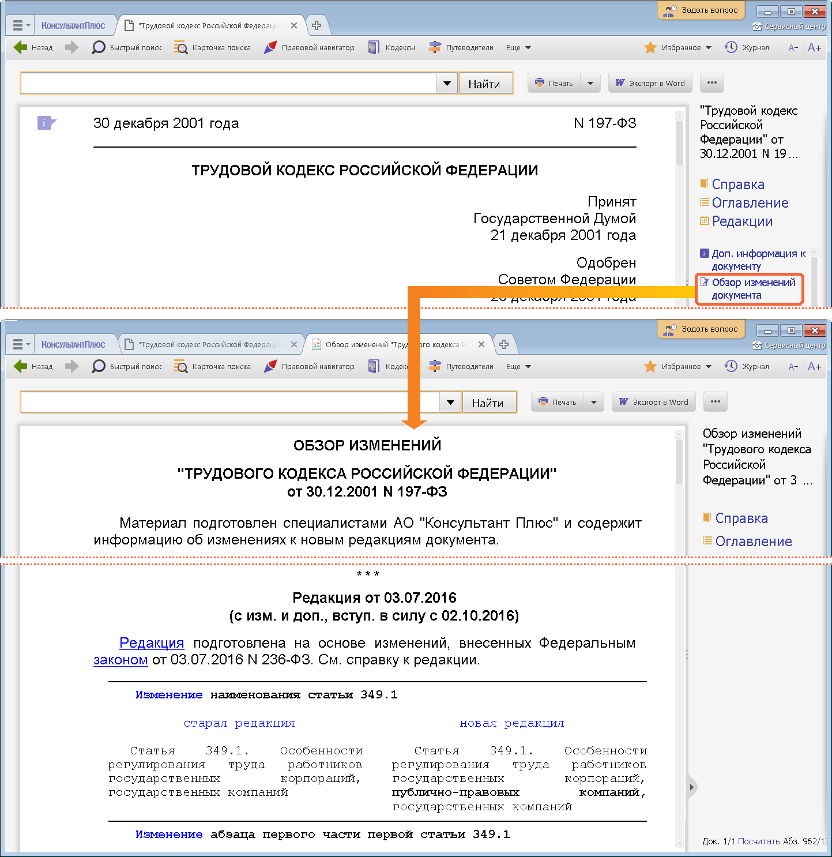Close the Трудовой кодекс tab in top window
The image size is (832, 857).
pos(294,25)
